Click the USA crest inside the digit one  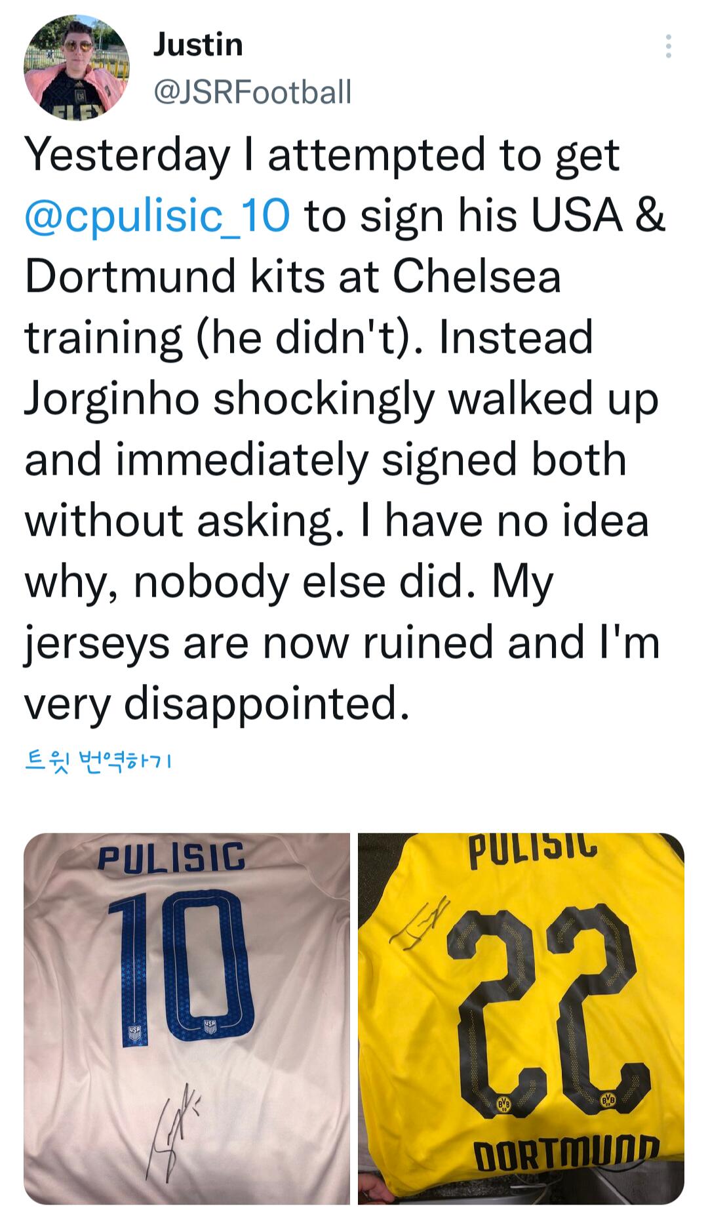(134, 1034)
